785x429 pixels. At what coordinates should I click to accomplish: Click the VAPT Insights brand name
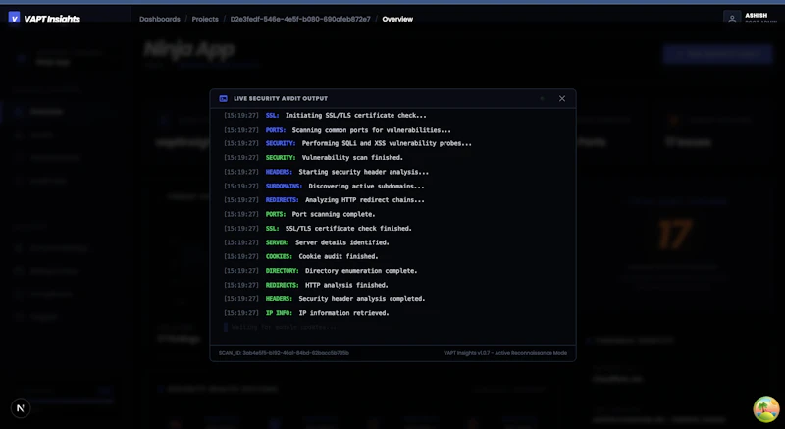point(52,19)
